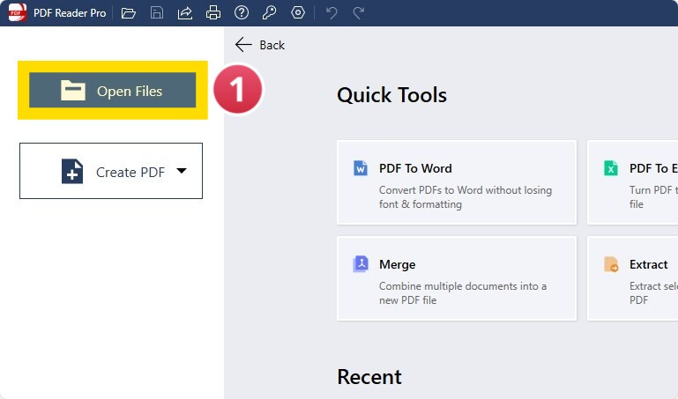The height and width of the screenshot is (399, 678).
Task: Click 'Combine multiple documents into a' description
Action: pyautogui.click(x=463, y=286)
